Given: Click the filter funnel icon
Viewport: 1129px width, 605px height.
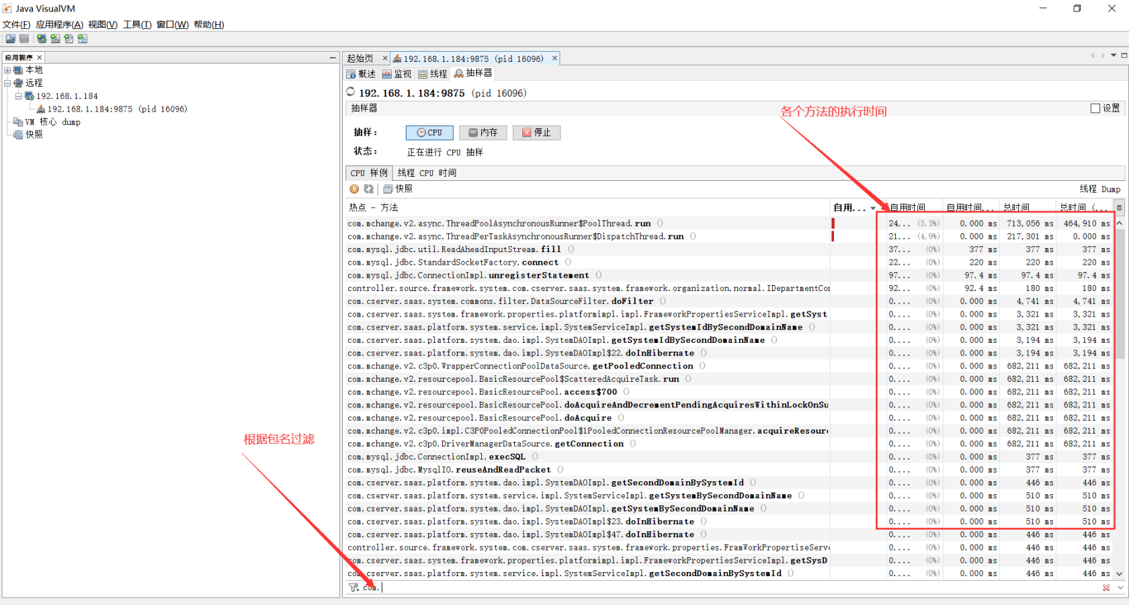Looking at the screenshot, I should [x=353, y=588].
